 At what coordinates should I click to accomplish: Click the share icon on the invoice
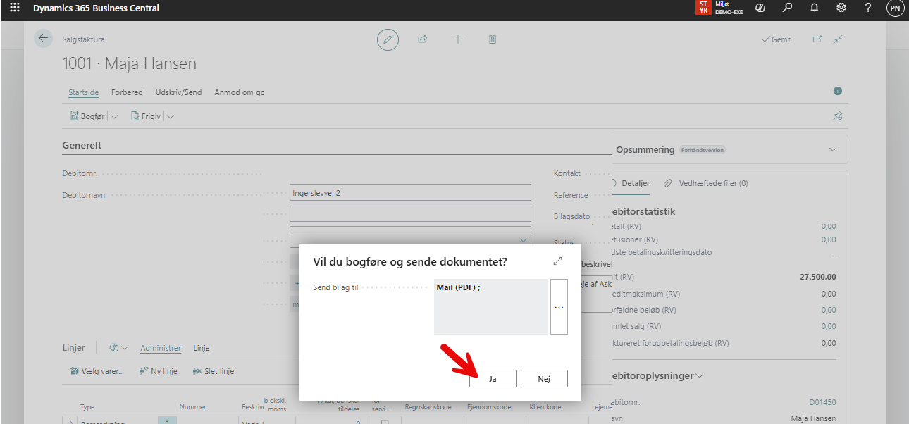click(423, 39)
